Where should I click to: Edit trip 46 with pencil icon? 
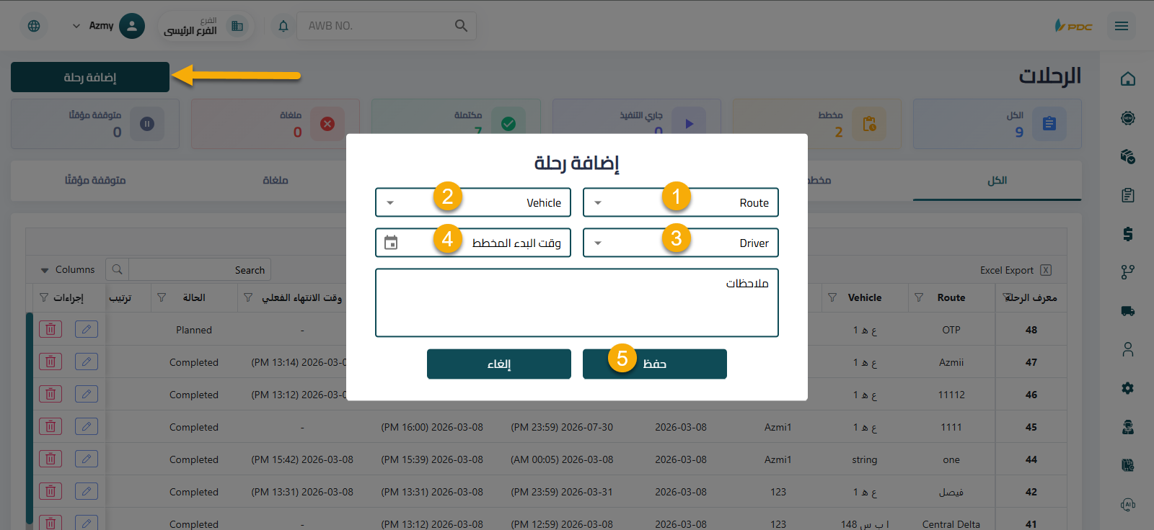pyautogui.click(x=87, y=394)
